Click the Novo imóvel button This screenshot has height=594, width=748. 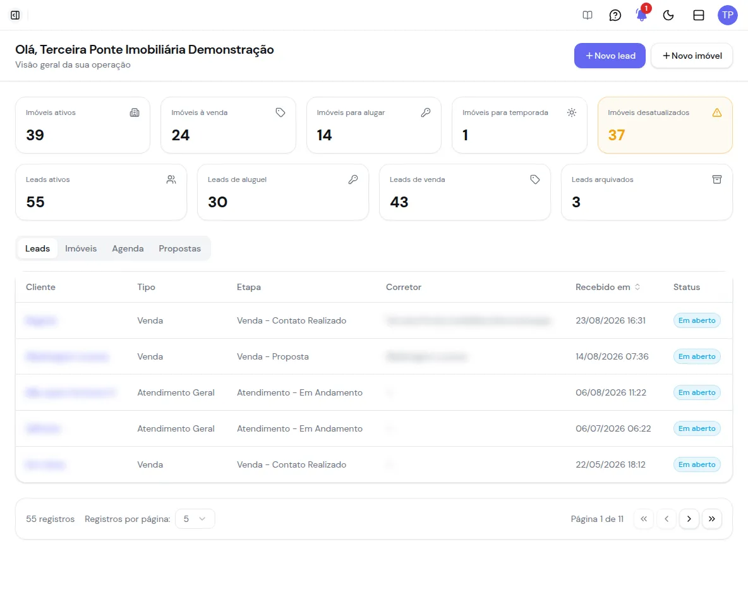(692, 56)
